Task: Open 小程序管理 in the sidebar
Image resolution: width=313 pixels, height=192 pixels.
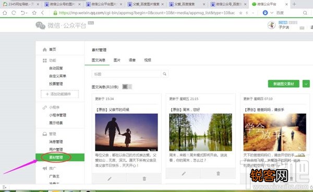Action: click(x=57, y=115)
